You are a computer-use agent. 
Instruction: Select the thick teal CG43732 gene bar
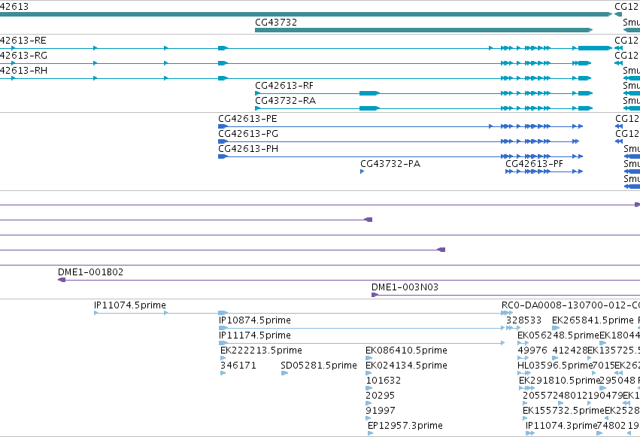click(423, 30)
